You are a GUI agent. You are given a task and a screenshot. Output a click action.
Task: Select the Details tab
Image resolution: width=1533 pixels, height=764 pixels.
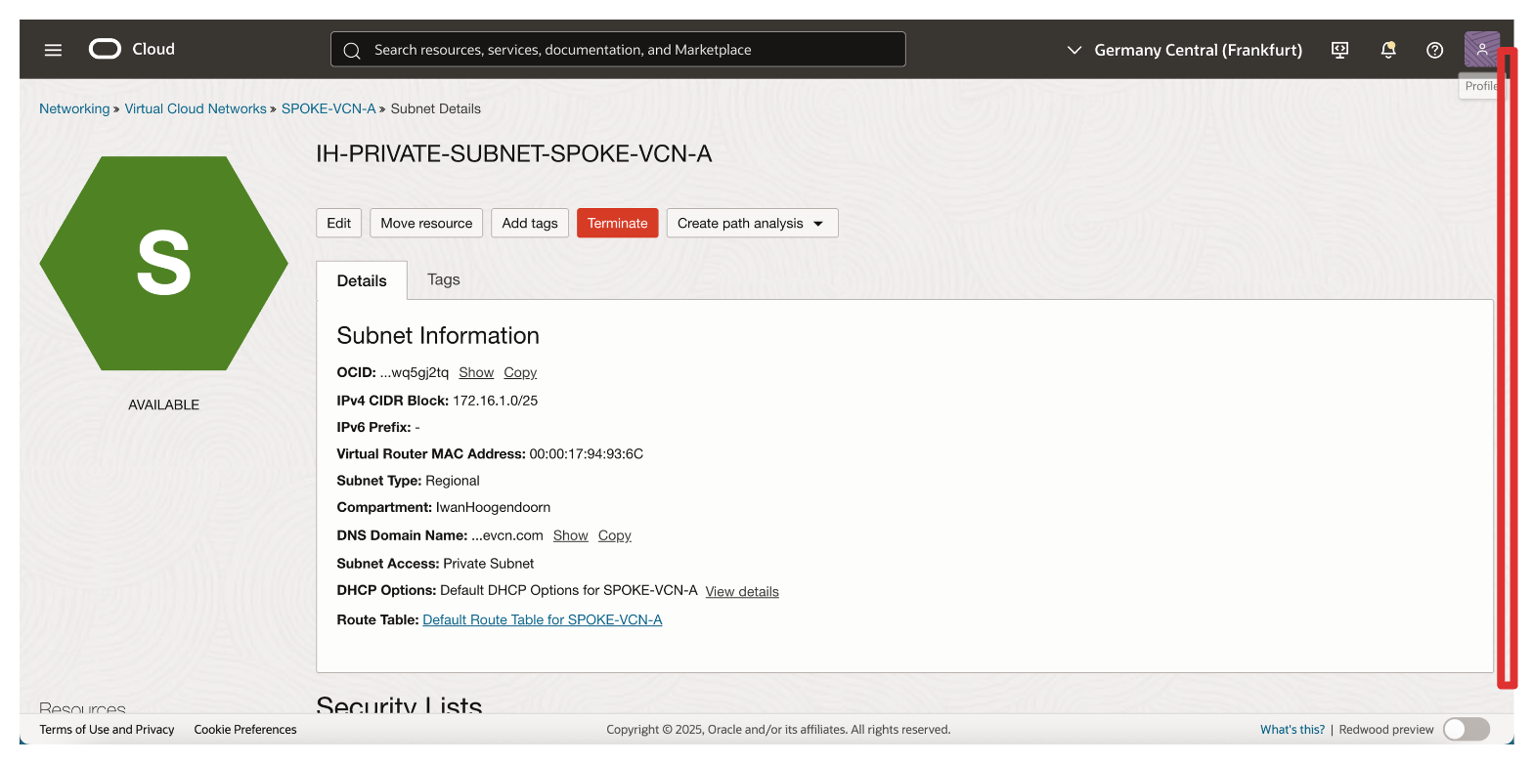(x=362, y=280)
